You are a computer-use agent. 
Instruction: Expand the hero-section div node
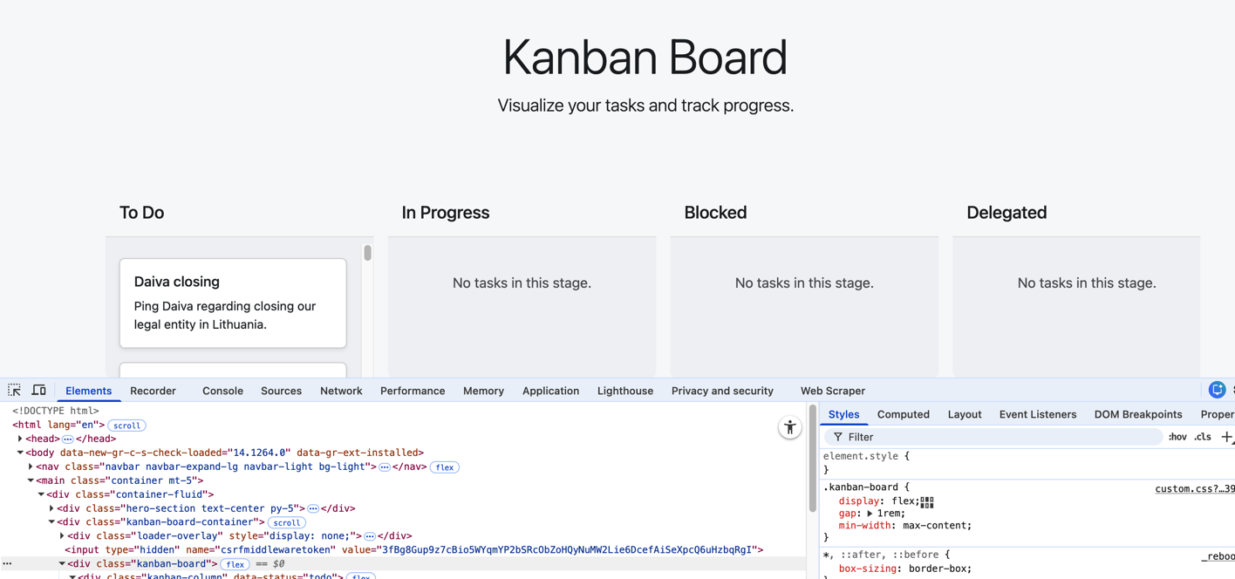coord(51,508)
